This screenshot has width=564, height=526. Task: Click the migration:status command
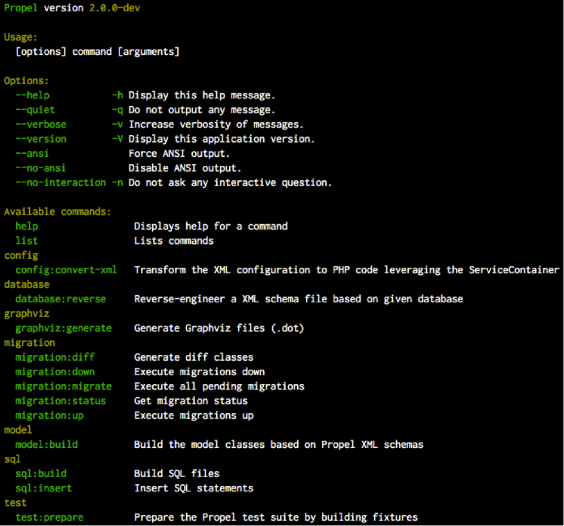[x=61, y=401]
